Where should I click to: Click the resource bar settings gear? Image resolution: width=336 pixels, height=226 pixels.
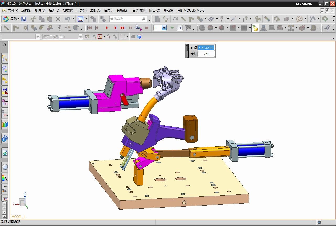pos(4,45)
